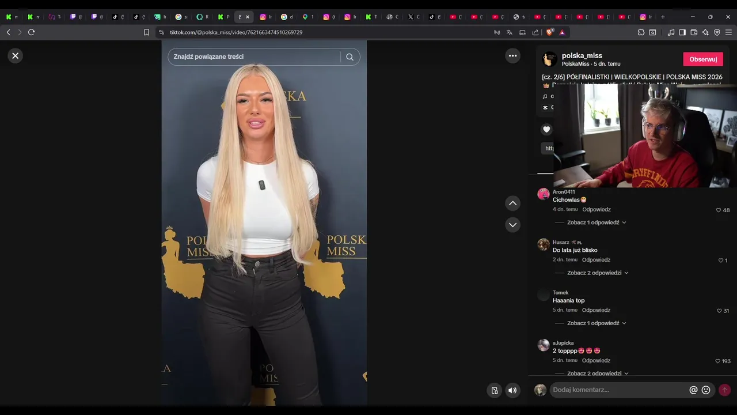Bookmark this page via the bookmark icon
This screenshot has height=415, width=737.
click(x=146, y=32)
